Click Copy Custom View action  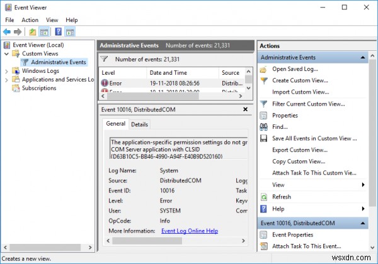coord(299,162)
